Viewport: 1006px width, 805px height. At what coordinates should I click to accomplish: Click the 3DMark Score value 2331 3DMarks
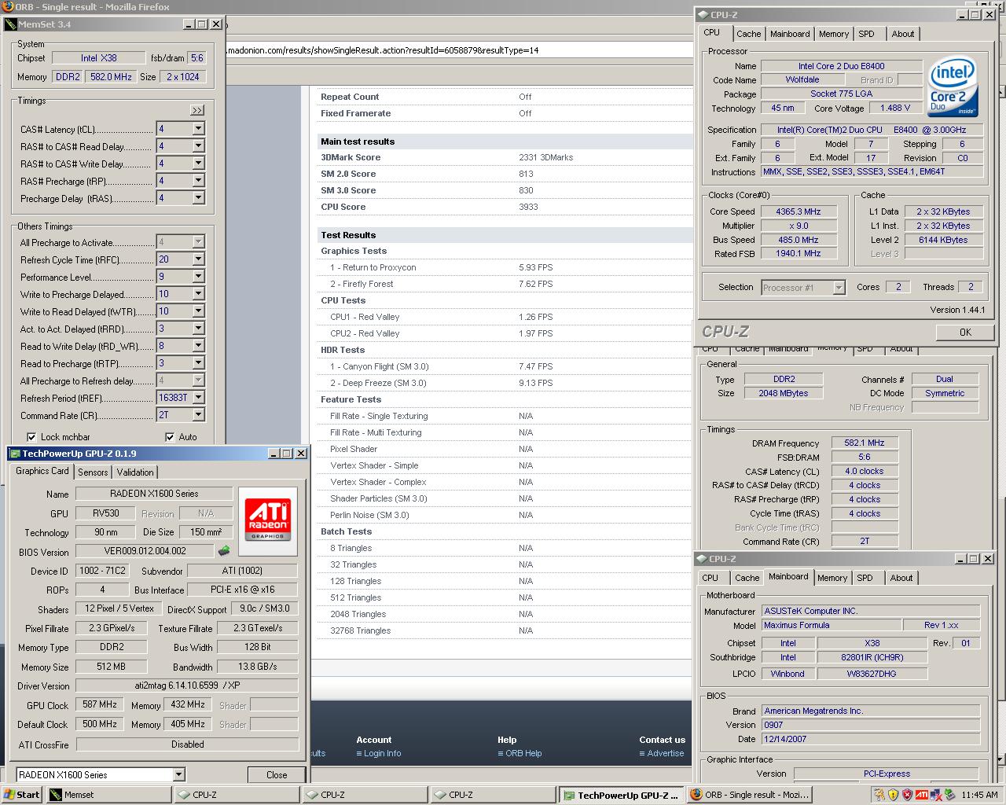(545, 158)
